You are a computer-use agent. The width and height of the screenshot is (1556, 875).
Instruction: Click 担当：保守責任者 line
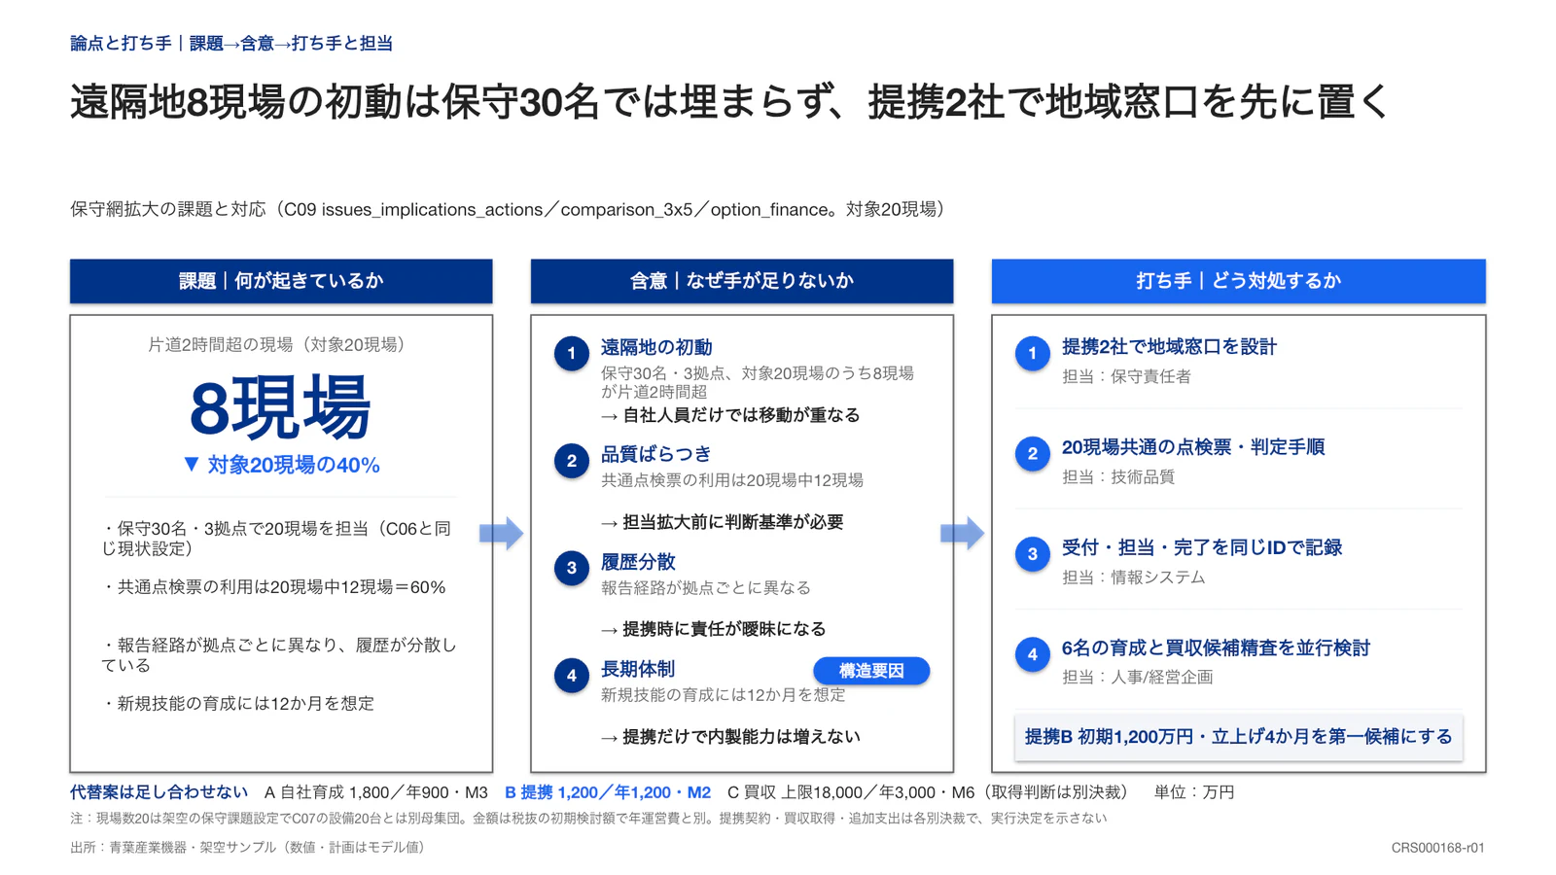[x=1126, y=376]
